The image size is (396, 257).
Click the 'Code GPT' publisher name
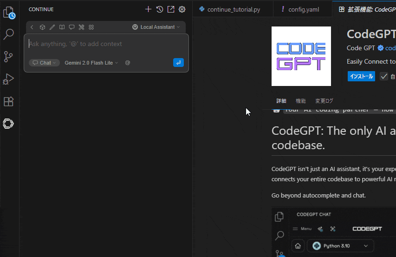pyautogui.click(x=361, y=48)
